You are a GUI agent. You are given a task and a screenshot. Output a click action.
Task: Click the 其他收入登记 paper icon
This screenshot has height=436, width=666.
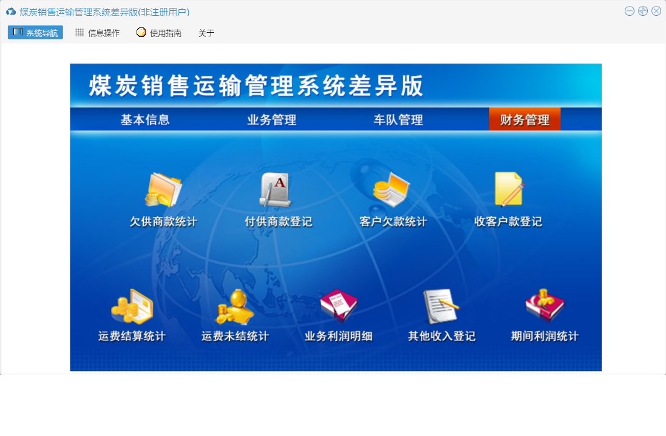pos(441,306)
